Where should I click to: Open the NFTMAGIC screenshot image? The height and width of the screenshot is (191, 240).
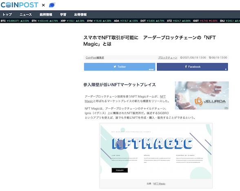[156, 151]
